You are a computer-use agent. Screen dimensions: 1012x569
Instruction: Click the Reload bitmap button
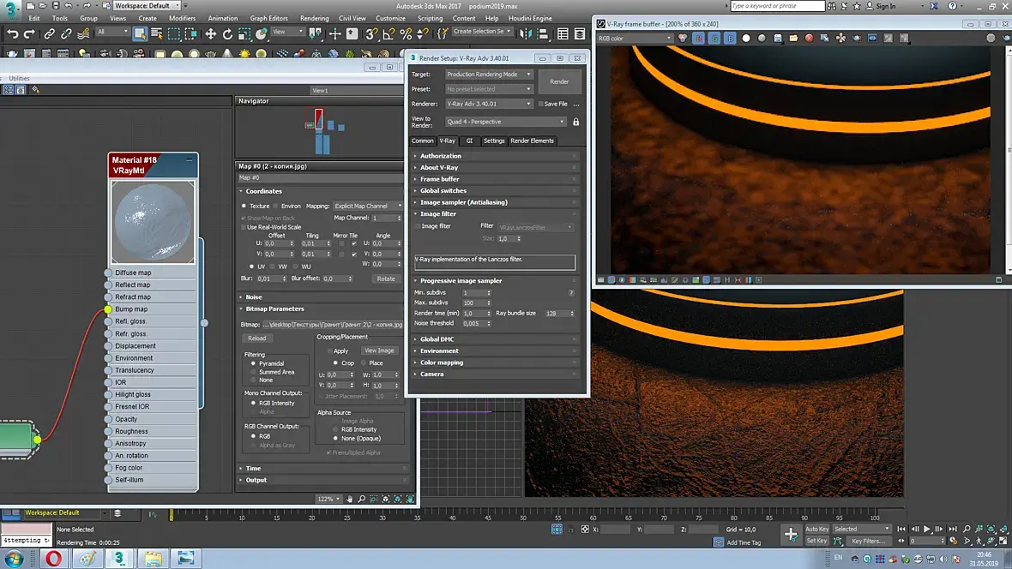click(x=256, y=338)
